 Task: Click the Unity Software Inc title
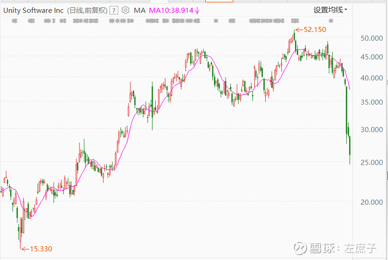33,10
